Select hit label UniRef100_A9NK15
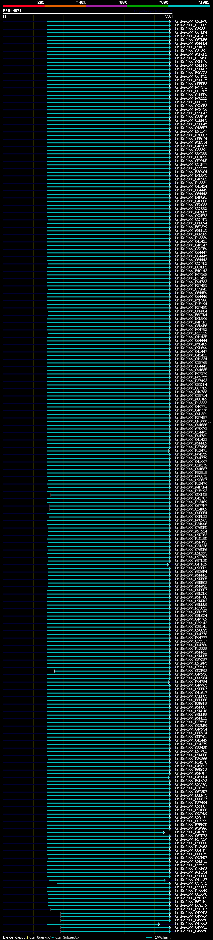This screenshot has height=940, width=213. click(x=191, y=231)
